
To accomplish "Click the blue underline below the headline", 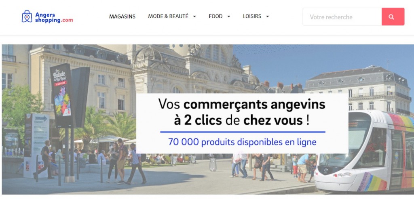I will click(243, 132).
